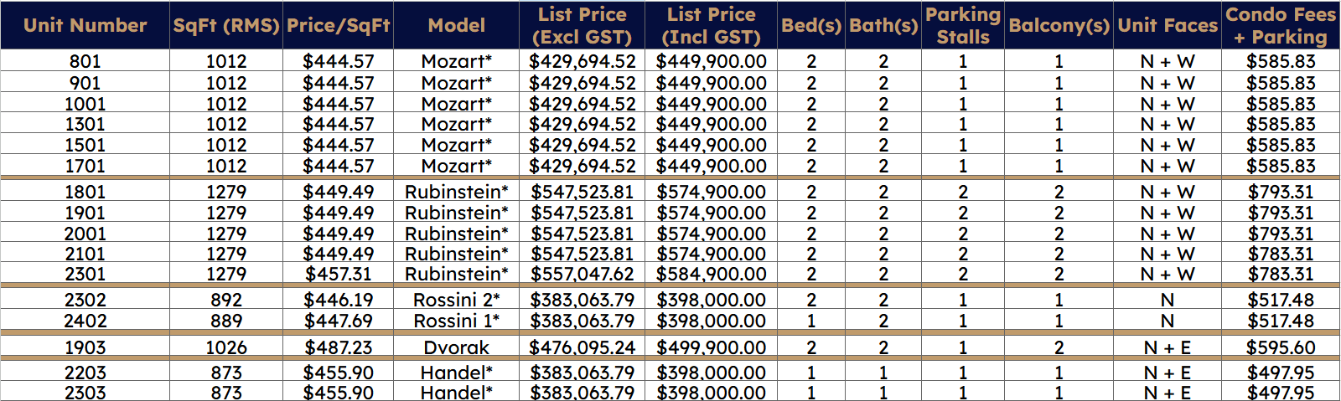Image resolution: width=1341 pixels, height=401 pixels.
Task: Select the $595.60 condo fees cell
Action: click(1281, 347)
